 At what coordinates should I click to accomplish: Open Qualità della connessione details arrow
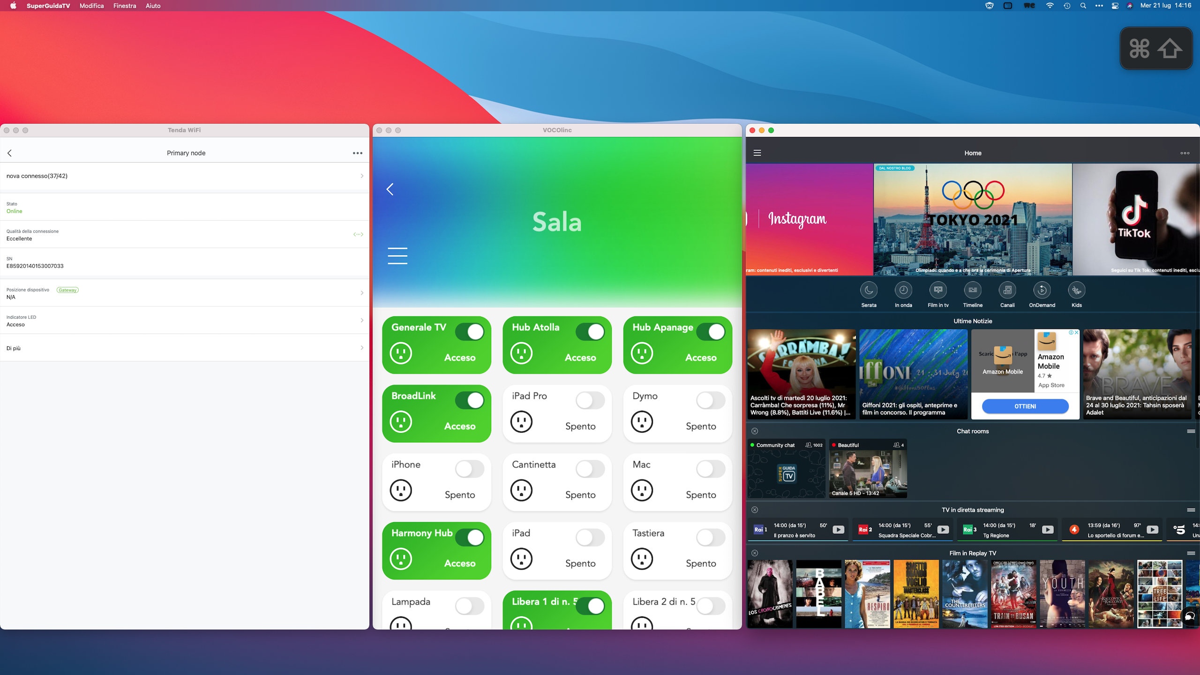coord(358,234)
